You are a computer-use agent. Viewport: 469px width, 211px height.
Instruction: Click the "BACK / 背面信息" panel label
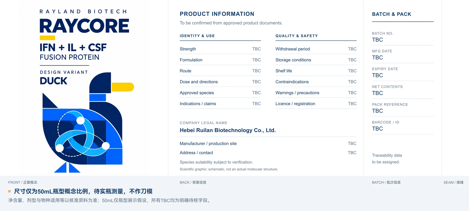193,182
